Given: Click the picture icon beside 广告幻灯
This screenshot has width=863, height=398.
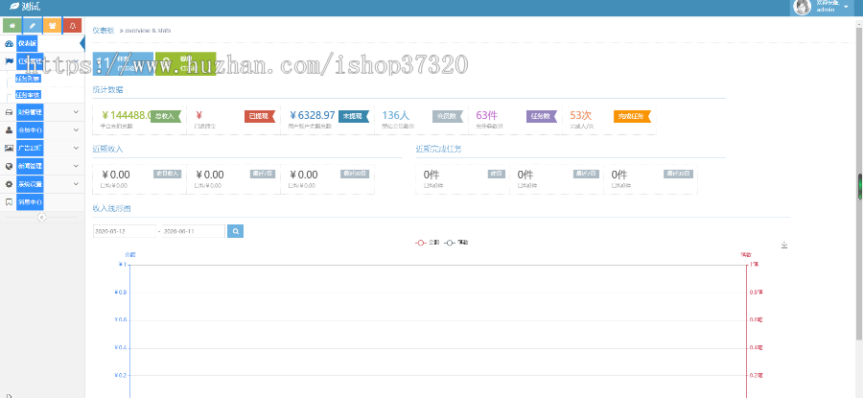Looking at the screenshot, I should [x=9, y=148].
